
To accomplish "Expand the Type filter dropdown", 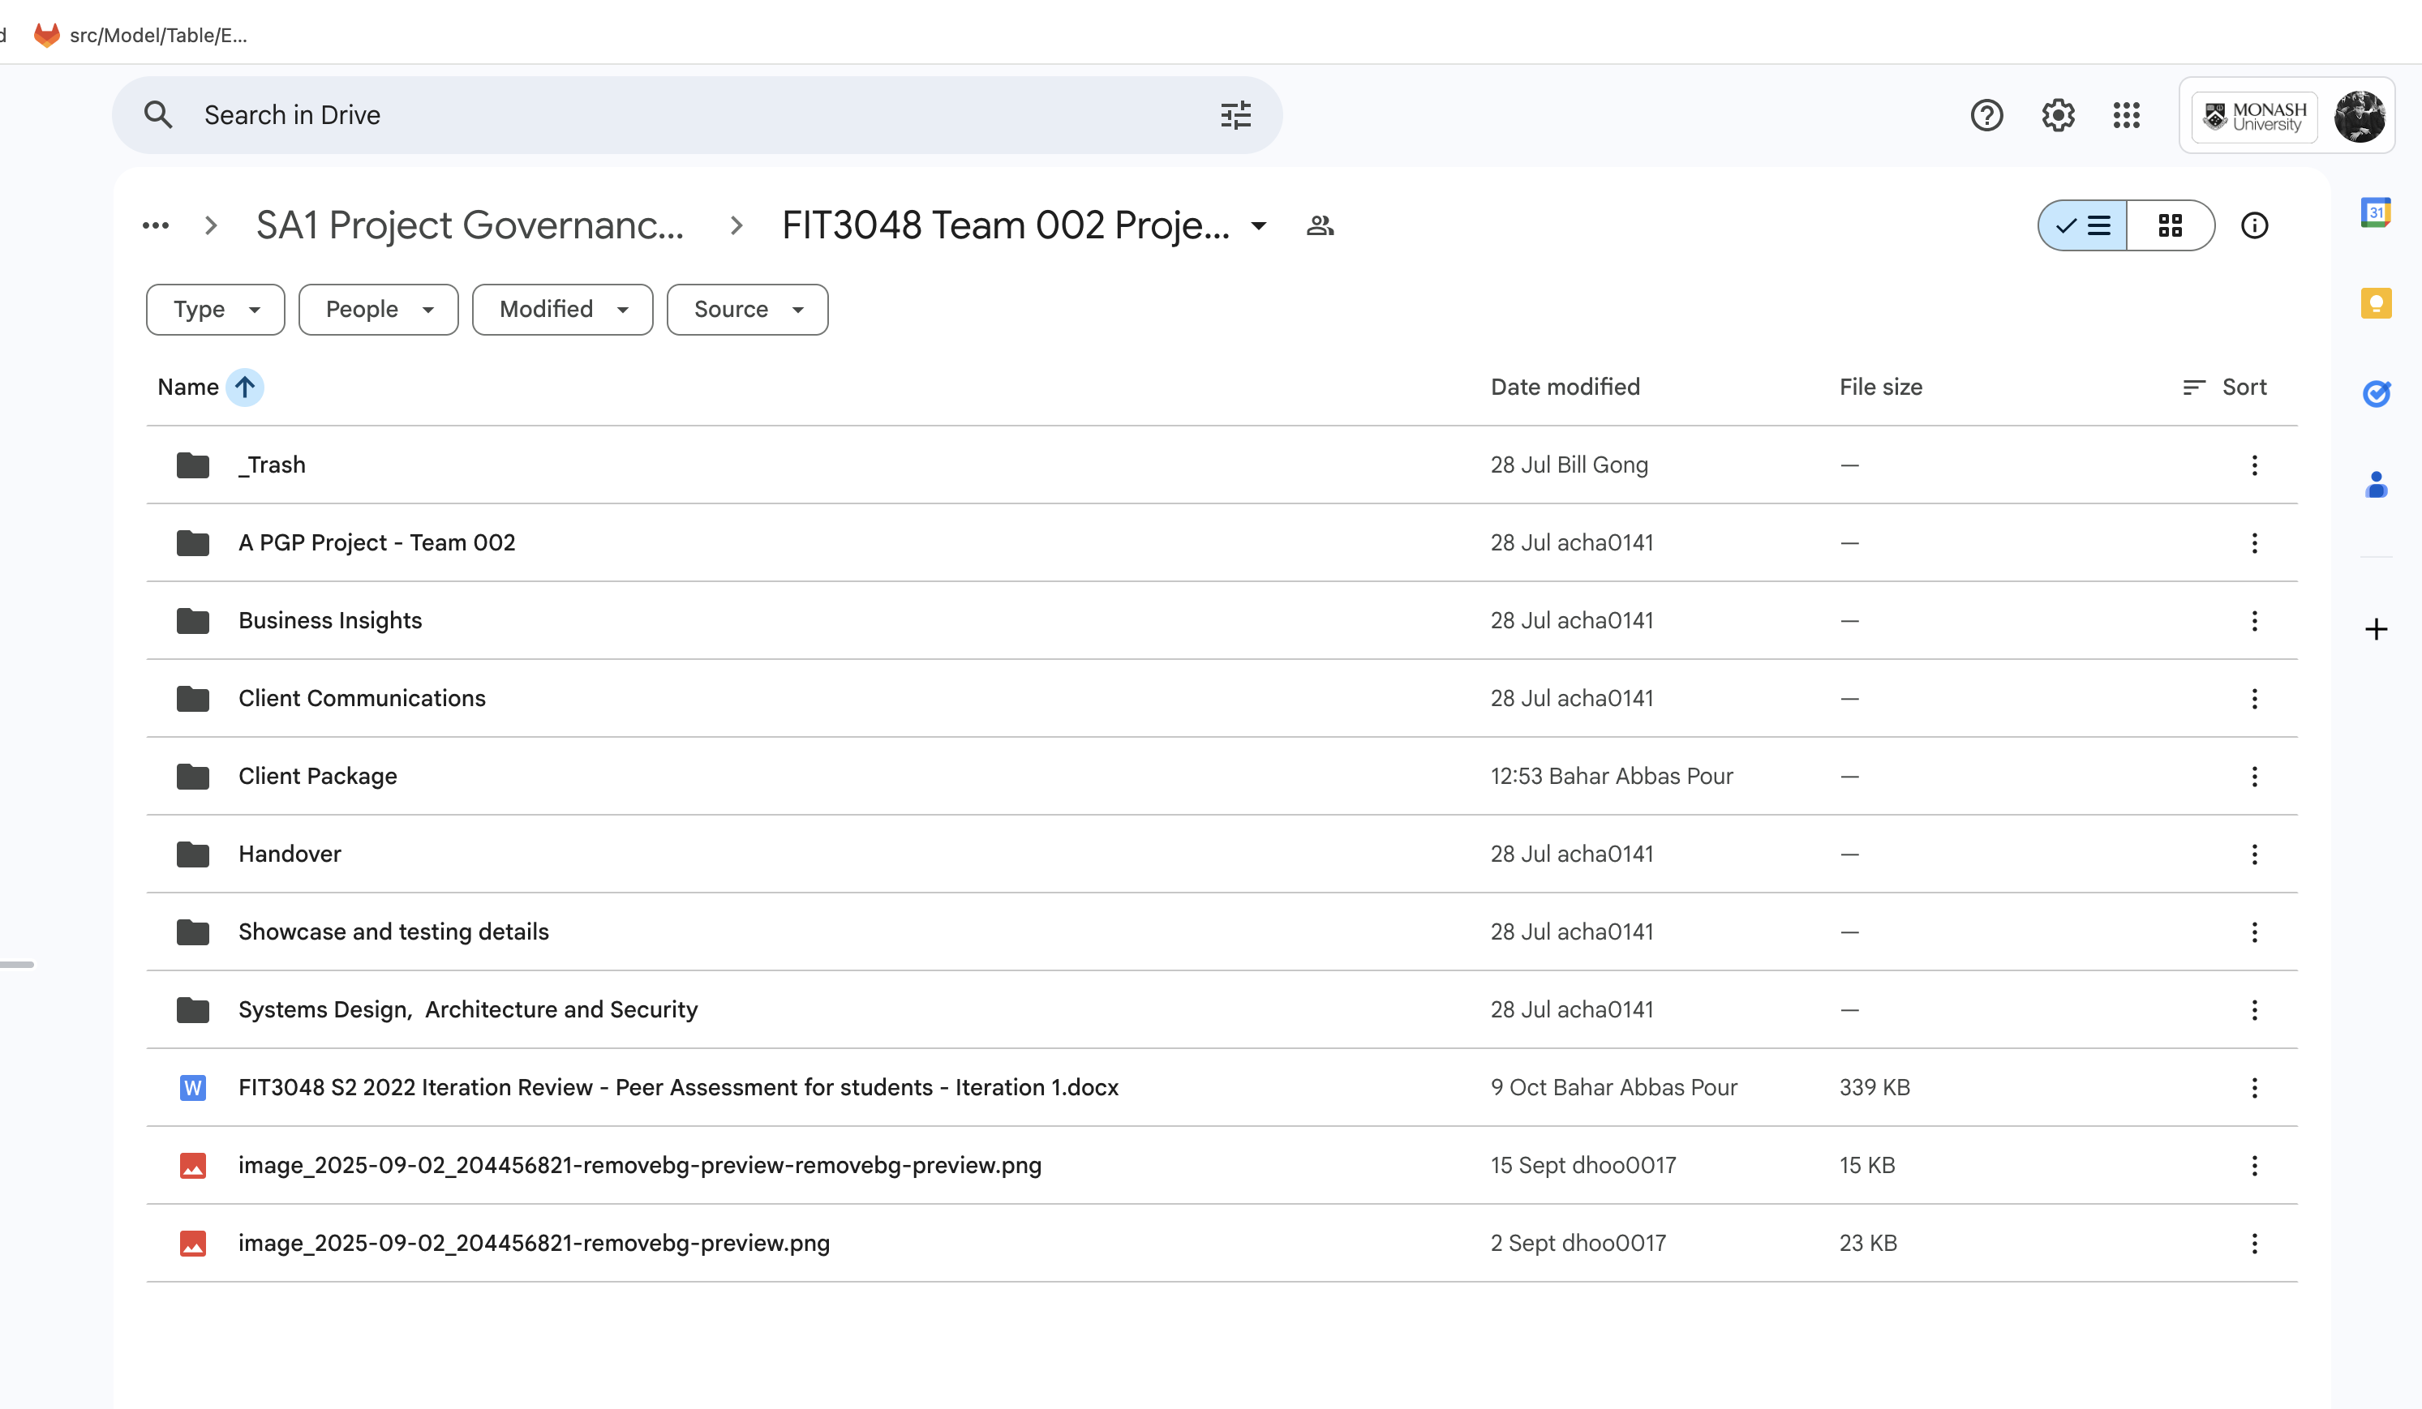I will [215, 309].
